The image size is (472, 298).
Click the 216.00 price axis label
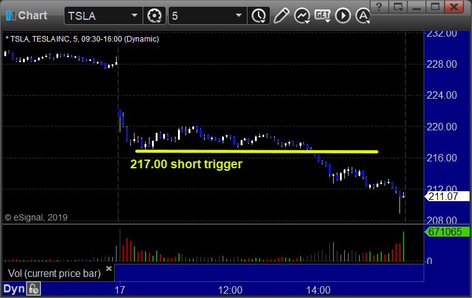tap(442, 158)
